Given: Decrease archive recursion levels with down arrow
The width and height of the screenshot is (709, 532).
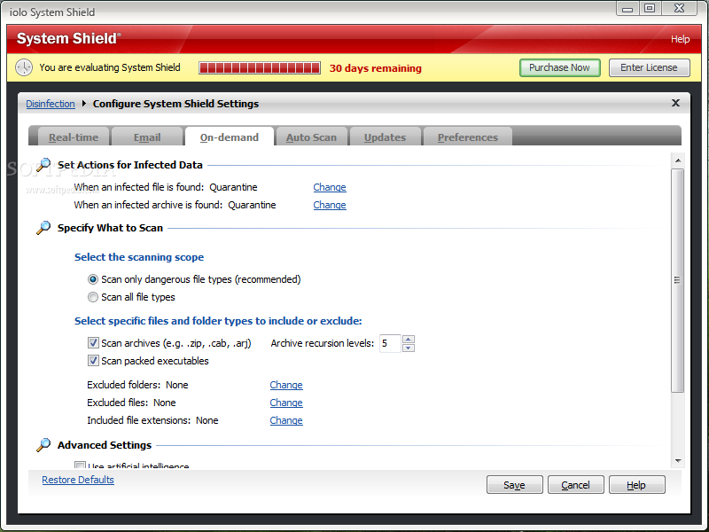Looking at the screenshot, I should (x=409, y=348).
